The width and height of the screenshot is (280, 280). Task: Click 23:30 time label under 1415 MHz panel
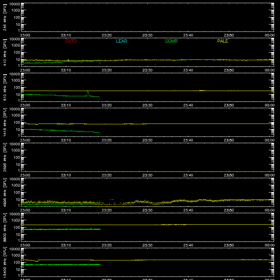pyautogui.click(x=147, y=140)
